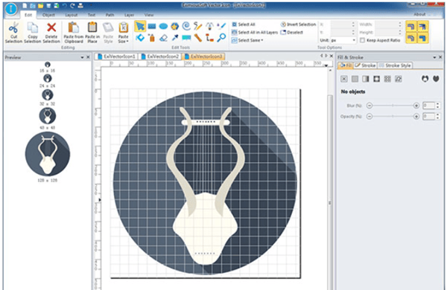The width and height of the screenshot is (447, 290).
Task: Choose the linear gradient fill option
Action: pos(366,79)
